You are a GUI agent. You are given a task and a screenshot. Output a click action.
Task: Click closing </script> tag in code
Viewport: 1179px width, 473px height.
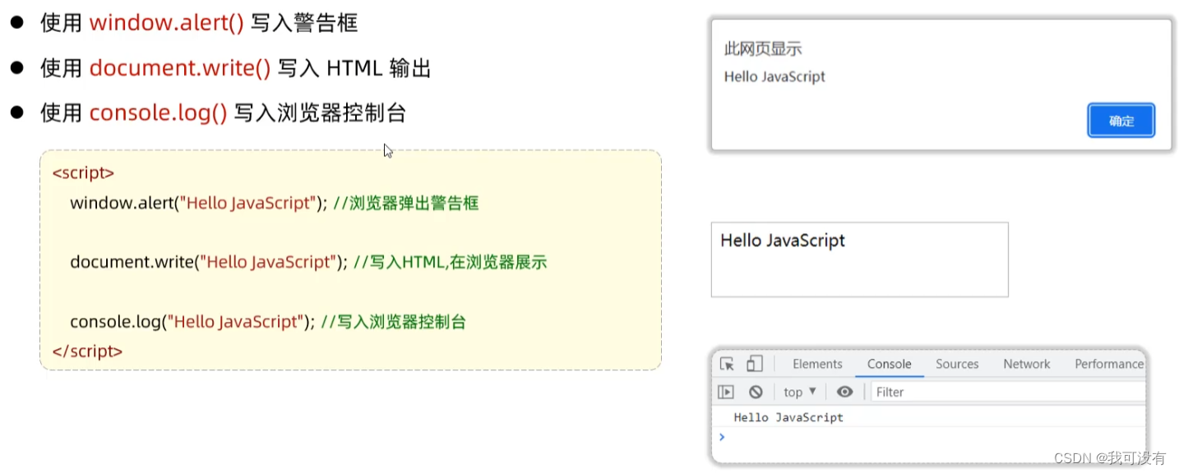coord(87,351)
